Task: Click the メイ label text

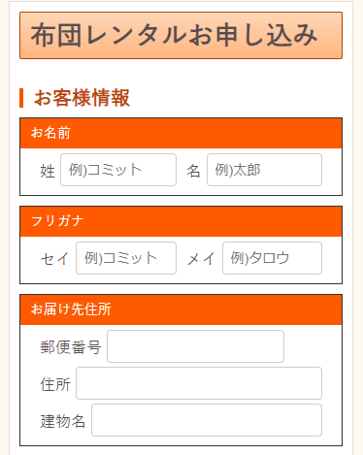Action: (x=201, y=259)
